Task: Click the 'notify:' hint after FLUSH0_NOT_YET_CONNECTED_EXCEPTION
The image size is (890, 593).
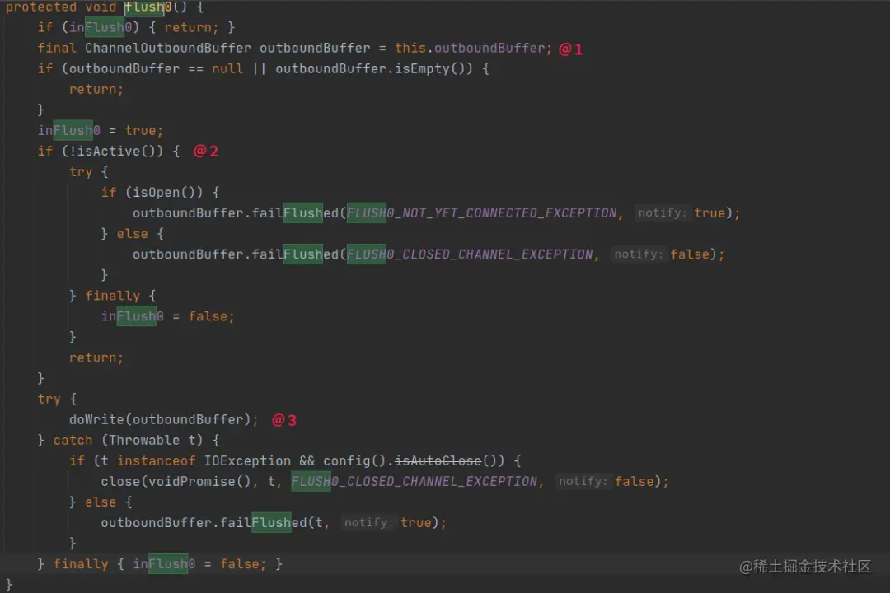Action: (661, 212)
